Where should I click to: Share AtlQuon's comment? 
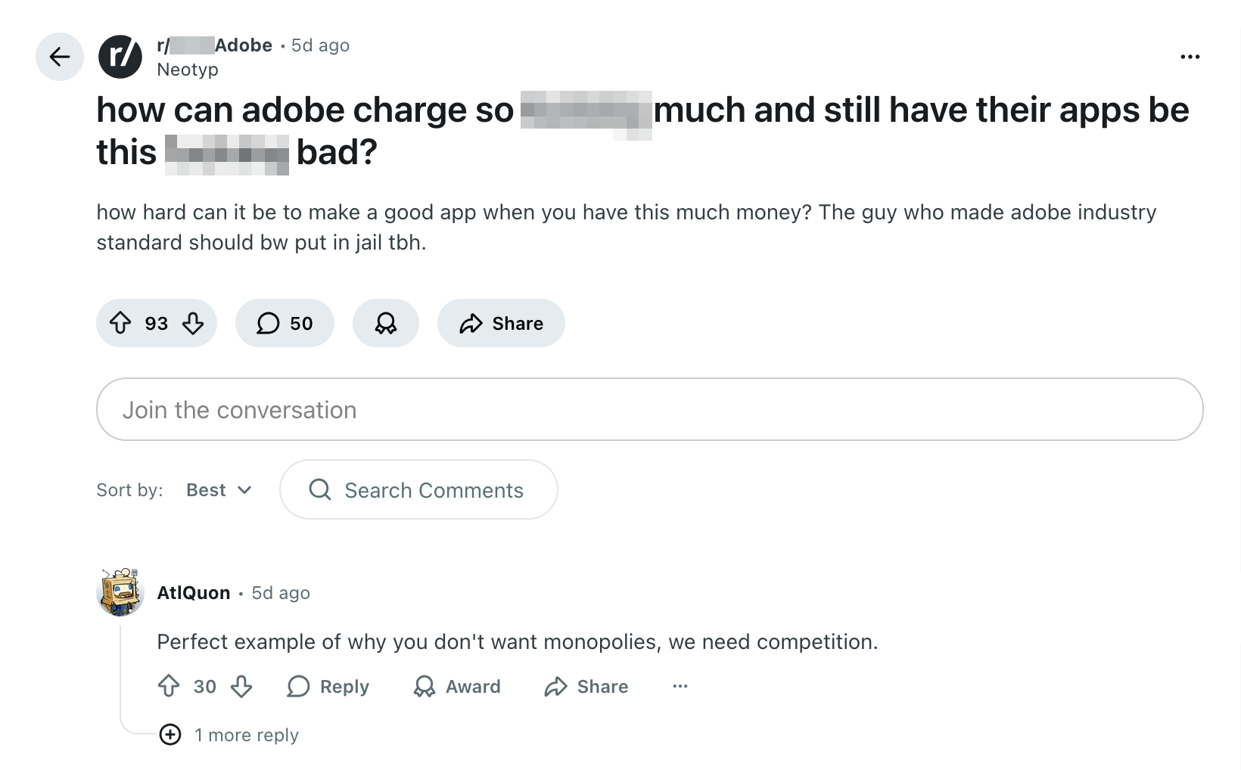pos(586,686)
